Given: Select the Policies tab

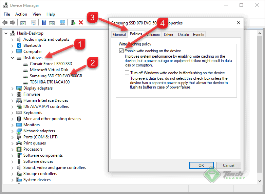Looking at the screenshot, I should pyautogui.click(x=136, y=34).
